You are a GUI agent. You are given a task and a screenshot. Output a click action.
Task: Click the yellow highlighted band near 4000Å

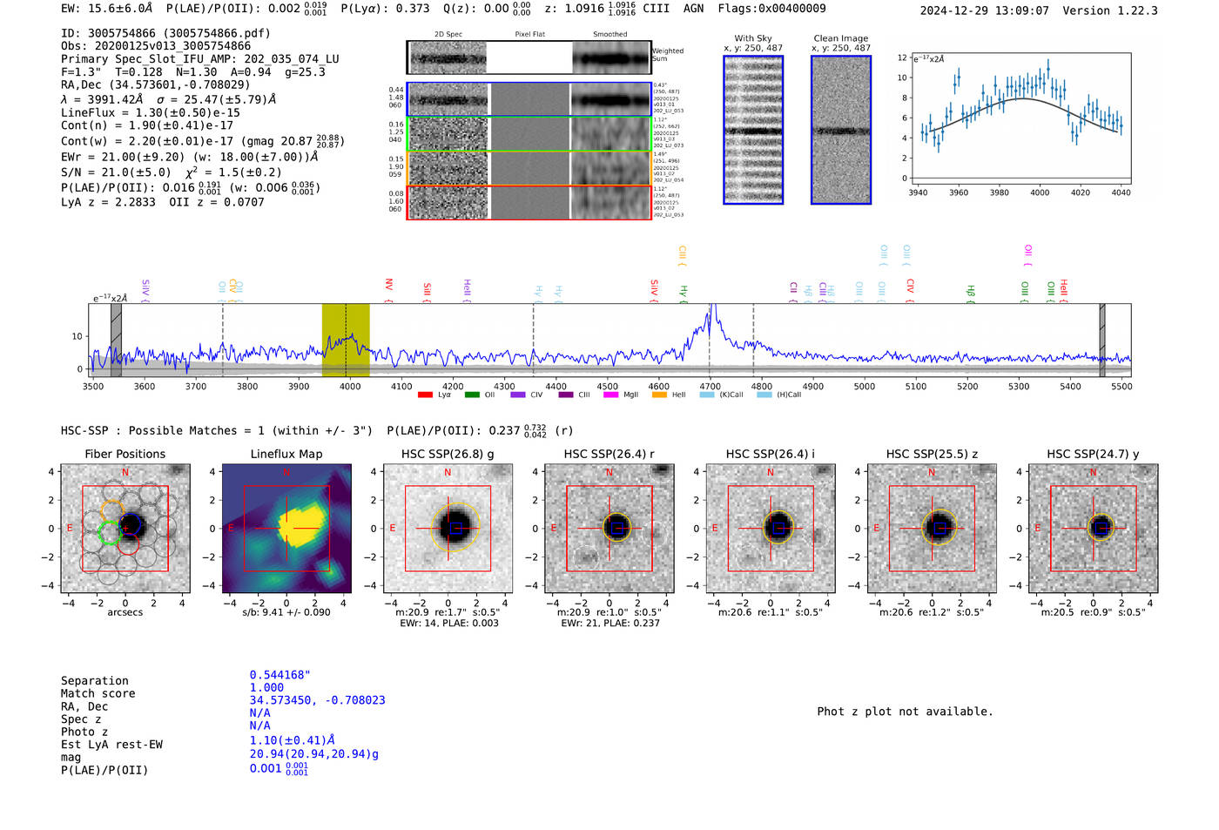point(346,340)
